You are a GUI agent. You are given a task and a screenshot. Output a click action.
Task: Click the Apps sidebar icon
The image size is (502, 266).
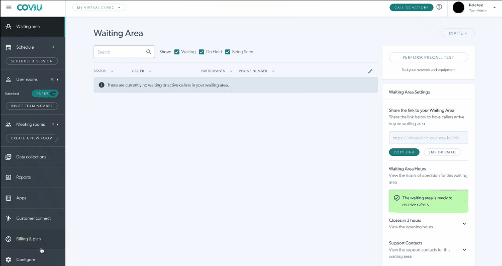pyautogui.click(x=8, y=198)
